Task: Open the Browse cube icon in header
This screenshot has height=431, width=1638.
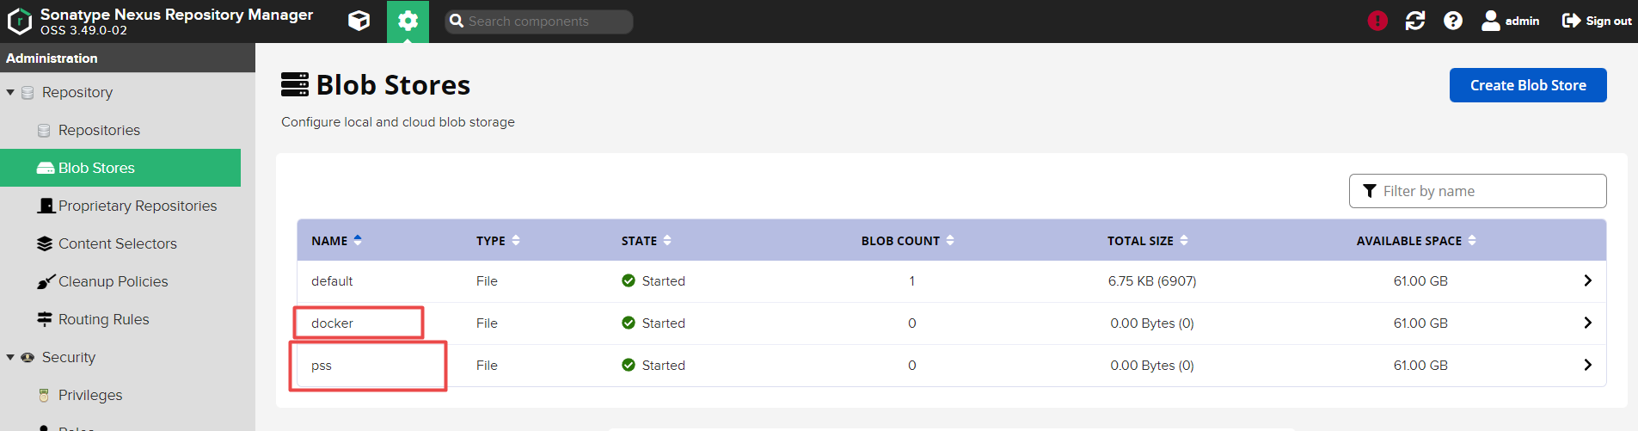Action: tap(359, 21)
